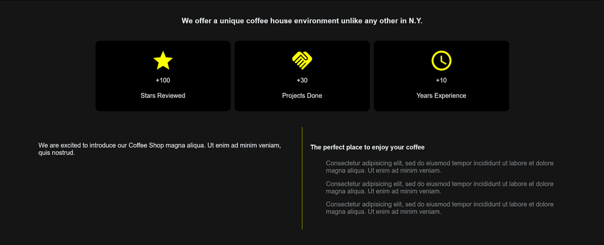The height and width of the screenshot is (245, 604).
Task: Click the second Consectetur adipisicing paragraph
Action: coord(439,187)
